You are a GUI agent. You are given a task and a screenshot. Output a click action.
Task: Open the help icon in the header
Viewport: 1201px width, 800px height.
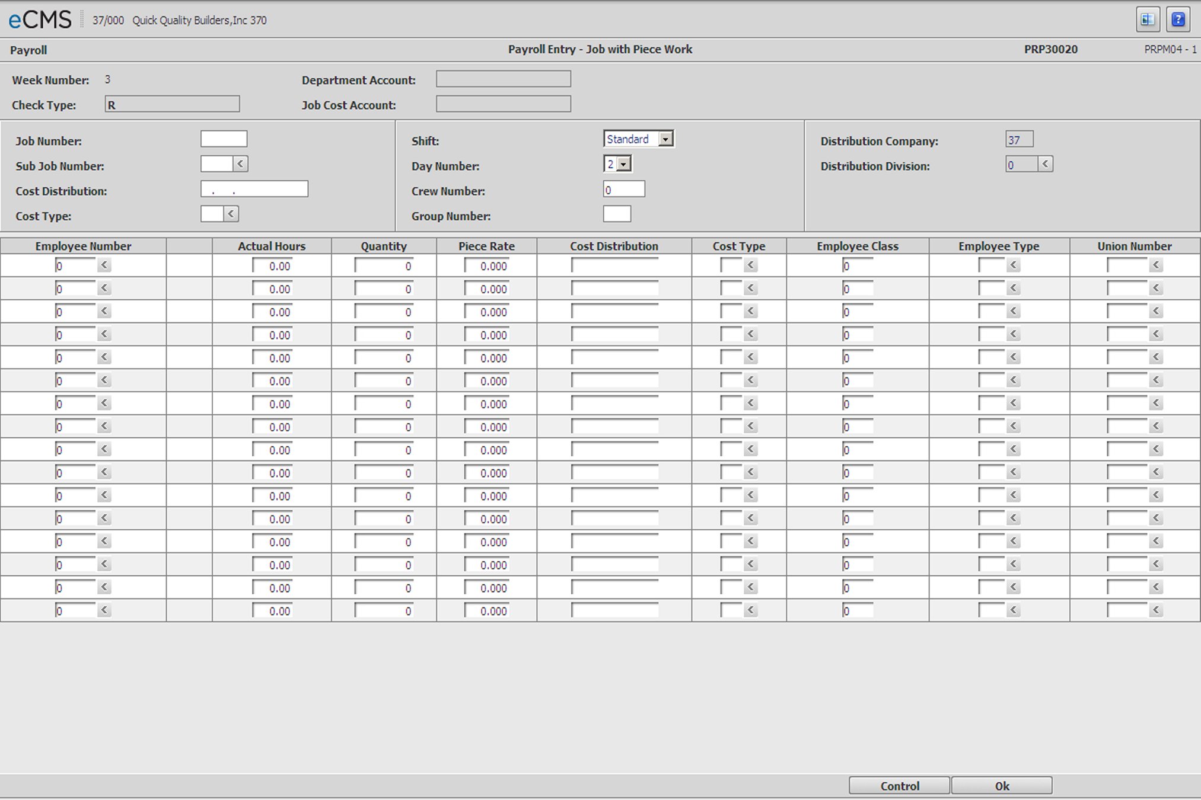(1178, 20)
